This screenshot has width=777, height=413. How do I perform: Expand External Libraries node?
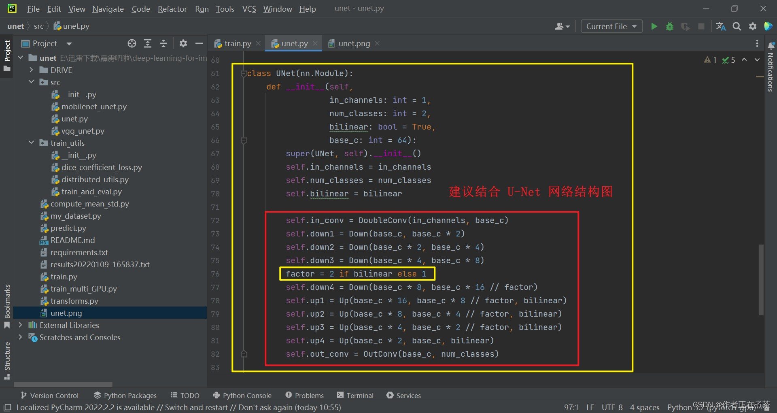tap(21, 325)
